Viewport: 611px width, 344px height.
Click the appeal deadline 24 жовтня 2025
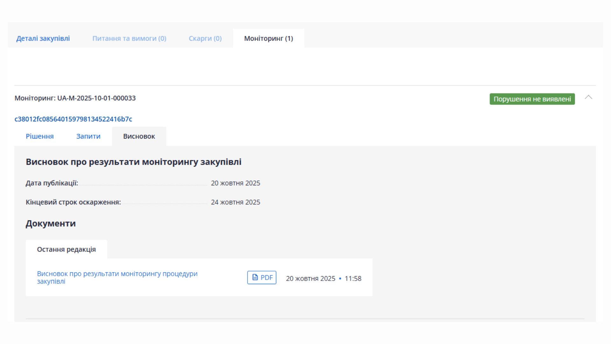pyautogui.click(x=235, y=202)
